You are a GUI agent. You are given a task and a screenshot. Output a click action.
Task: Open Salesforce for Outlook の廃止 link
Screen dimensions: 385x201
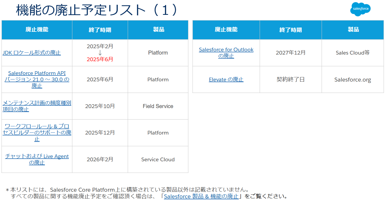[226, 53]
